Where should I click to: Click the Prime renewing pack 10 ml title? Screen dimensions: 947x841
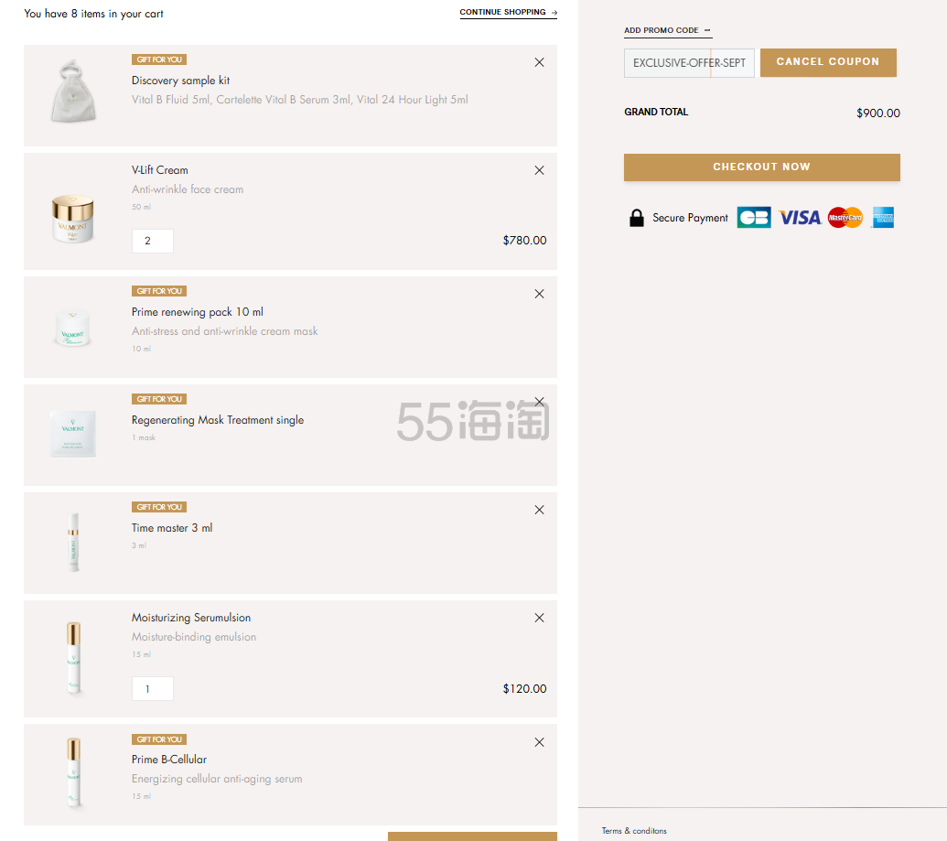pyautogui.click(x=198, y=312)
